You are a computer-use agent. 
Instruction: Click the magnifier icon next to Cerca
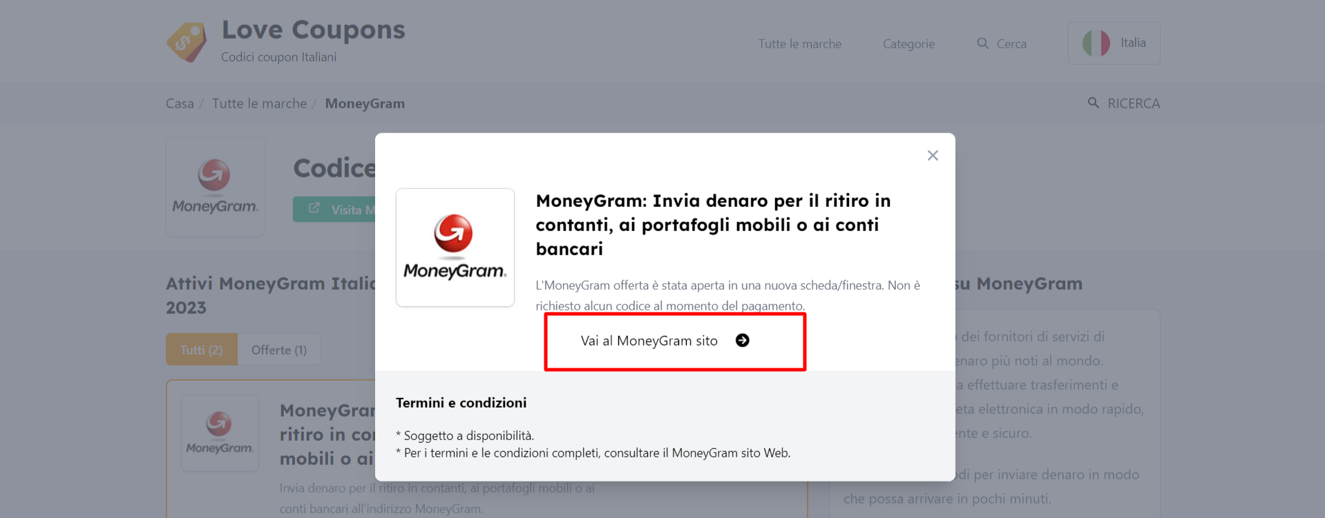(x=982, y=43)
